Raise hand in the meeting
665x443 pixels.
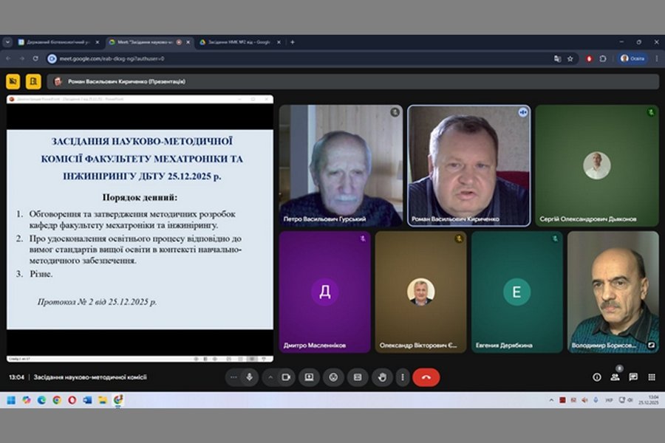coord(382,377)
